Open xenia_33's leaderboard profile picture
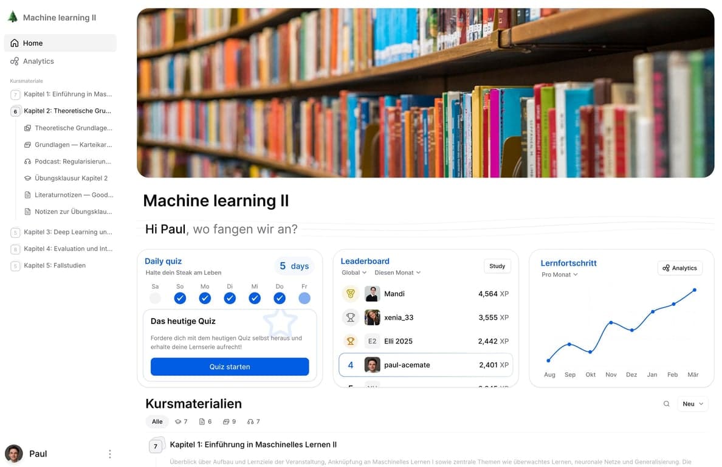This screenshot has height=467, width=722. coord(372,317)
